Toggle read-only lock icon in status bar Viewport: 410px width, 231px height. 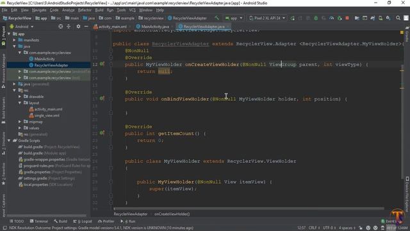(x=361, y=228)
